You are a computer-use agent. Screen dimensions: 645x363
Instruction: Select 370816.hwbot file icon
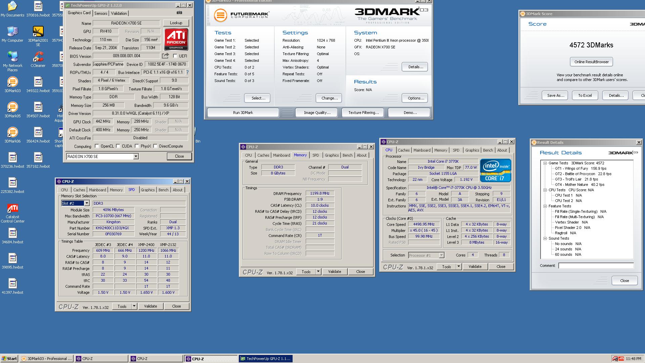tap(38, 9)
